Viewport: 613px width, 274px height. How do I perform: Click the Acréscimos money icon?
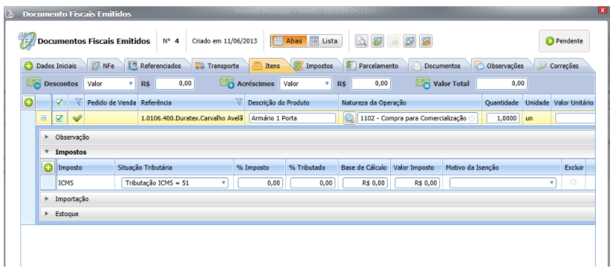click(x=227, y=83)
